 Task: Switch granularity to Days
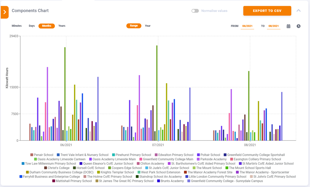click(x=32, y=26)
